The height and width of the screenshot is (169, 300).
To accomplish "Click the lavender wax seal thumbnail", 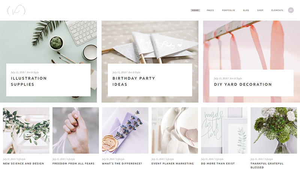I will click(125, 130).
